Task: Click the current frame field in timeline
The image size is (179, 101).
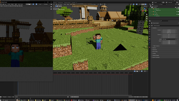Action: [x=131, y=97]
